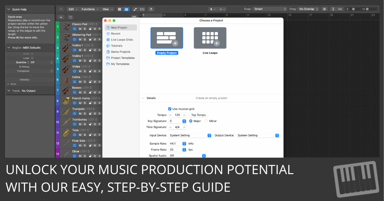Open the Snap dropdown set to Smart
Screen dimensions: 384x201
click(270, 9)
